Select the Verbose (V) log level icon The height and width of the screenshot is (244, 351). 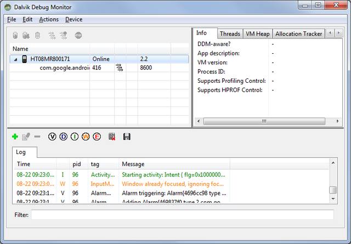click(52, 136)
